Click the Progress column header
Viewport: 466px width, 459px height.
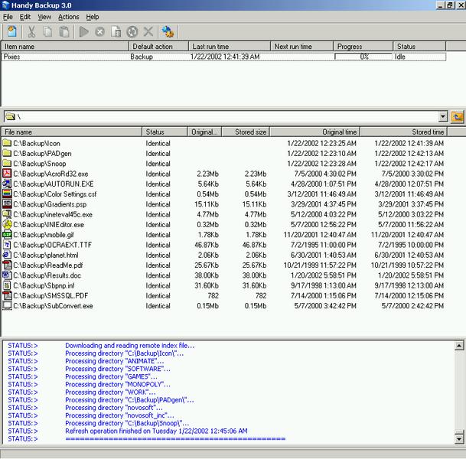coord(363,47)
